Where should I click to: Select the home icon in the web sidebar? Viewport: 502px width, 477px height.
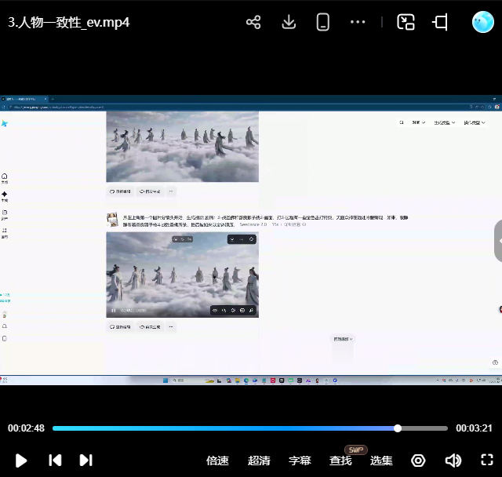[x=5, y=178]
